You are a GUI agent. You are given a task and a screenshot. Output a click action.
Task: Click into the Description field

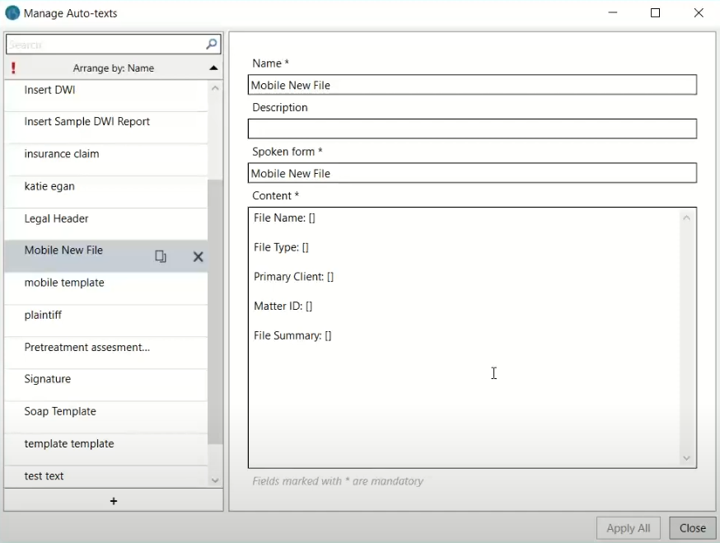click(472, 129)
